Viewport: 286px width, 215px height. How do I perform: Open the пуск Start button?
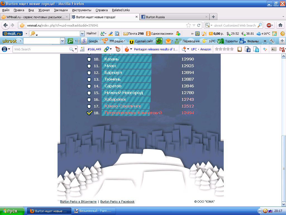tap(12, 211)
